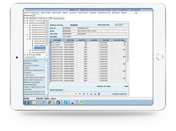Open the Employee Income Tax module

point(35,80)
